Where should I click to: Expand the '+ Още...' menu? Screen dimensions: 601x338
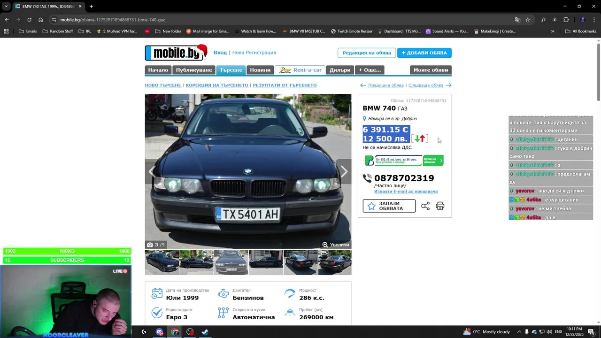click(370, 70)
